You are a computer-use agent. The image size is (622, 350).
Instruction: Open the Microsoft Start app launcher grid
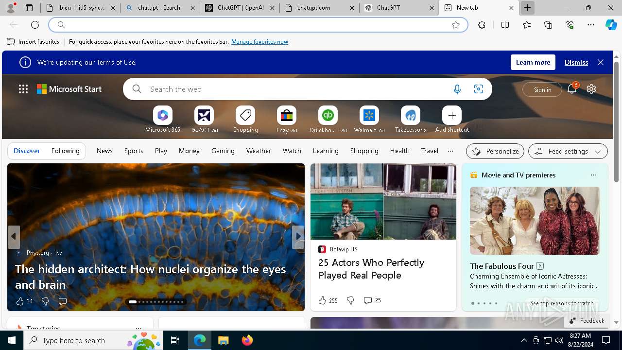pos(23,89)
